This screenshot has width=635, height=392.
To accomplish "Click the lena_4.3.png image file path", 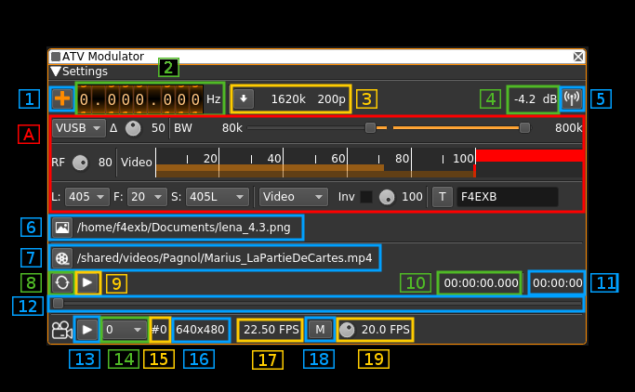I will (184, 228).
